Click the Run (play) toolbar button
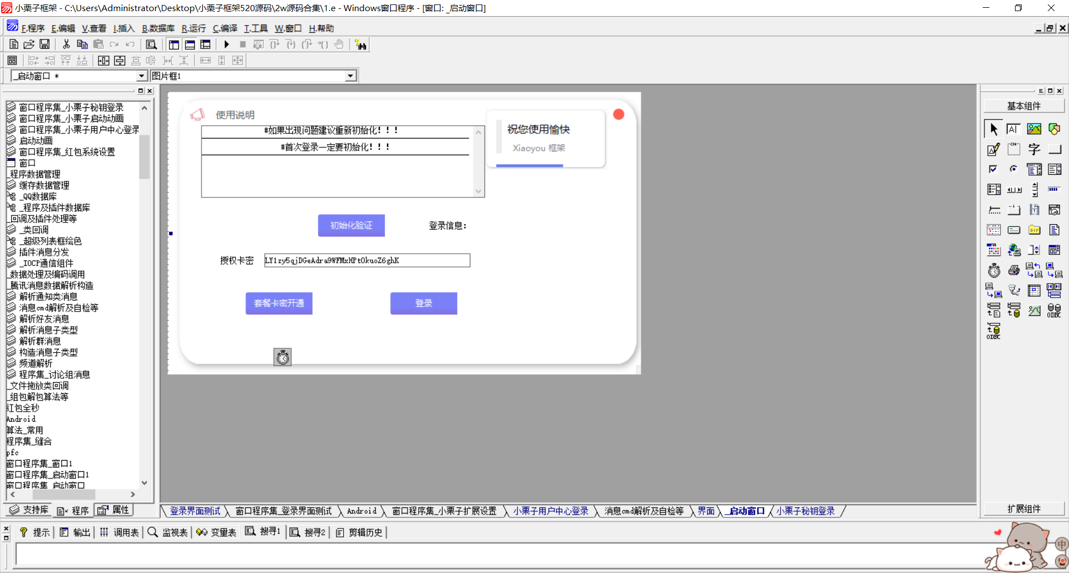This screenshot has height=573, width=1069. tap(227, 45)
